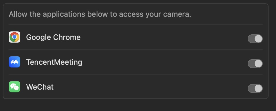Image resolution: width=276 pixels, height=111 pixels.
Task: Click the round knob of TencentMeeting's switch
Action: coord(258,64)
